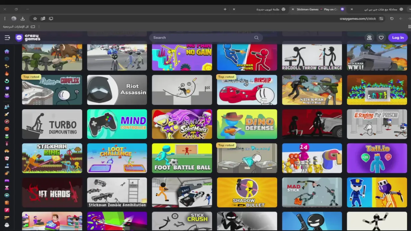Click the CrazyGames logo
The height and width of the screenshot is (231, 411).
pyautogui.click(x=28, y=38)
